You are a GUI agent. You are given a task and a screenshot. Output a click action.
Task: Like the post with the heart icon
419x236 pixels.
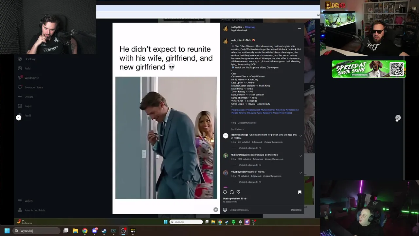(x=225, y=192)
